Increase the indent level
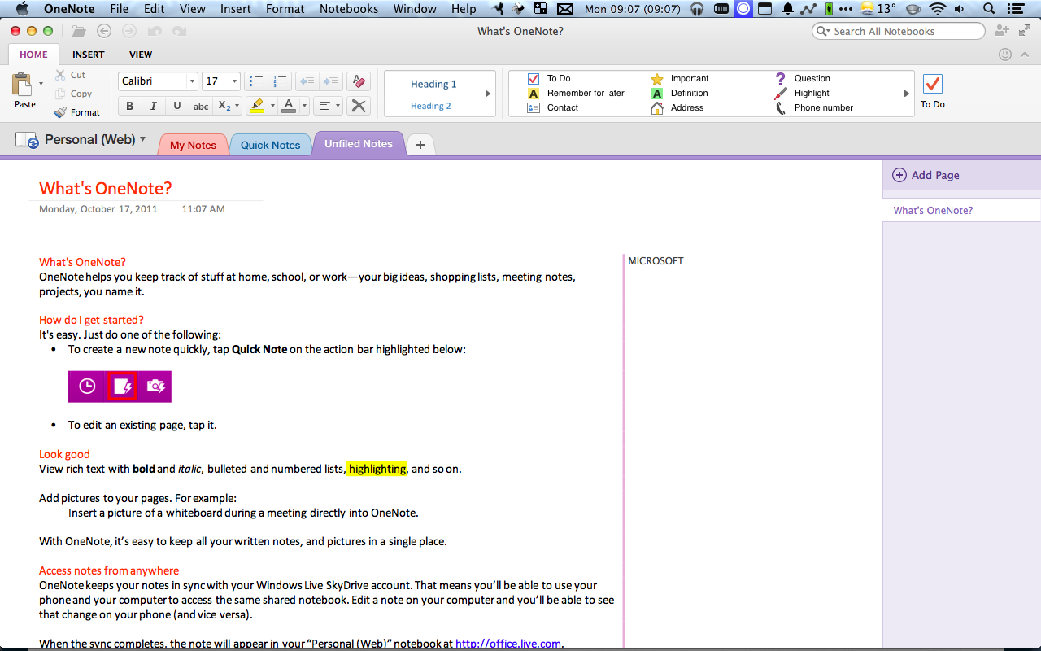 click(x=330, y=81)
